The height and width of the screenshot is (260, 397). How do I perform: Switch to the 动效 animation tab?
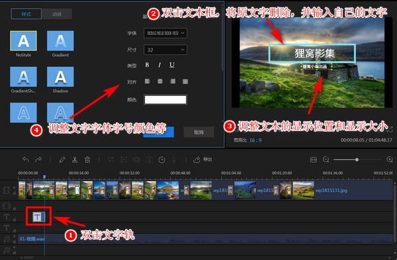click(x=57, y=14)
